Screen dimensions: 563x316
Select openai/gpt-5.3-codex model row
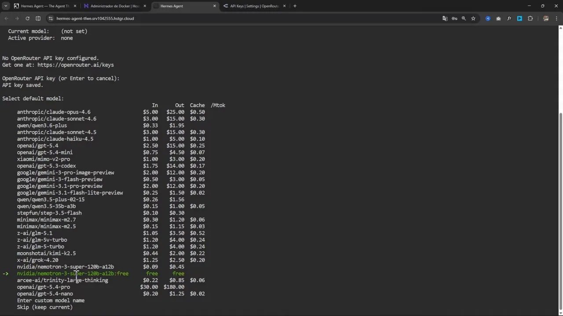coord(111,166)
